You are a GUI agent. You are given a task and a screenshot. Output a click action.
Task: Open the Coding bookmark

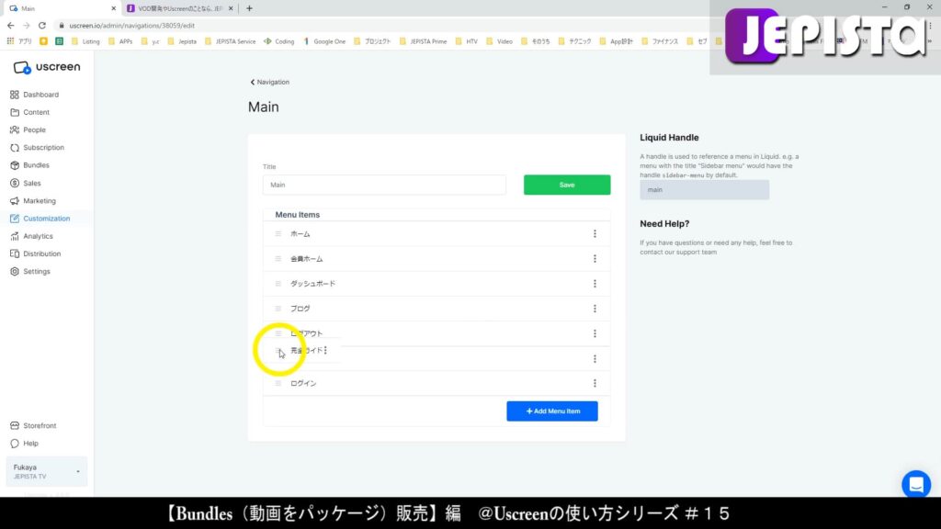[279, 41]
